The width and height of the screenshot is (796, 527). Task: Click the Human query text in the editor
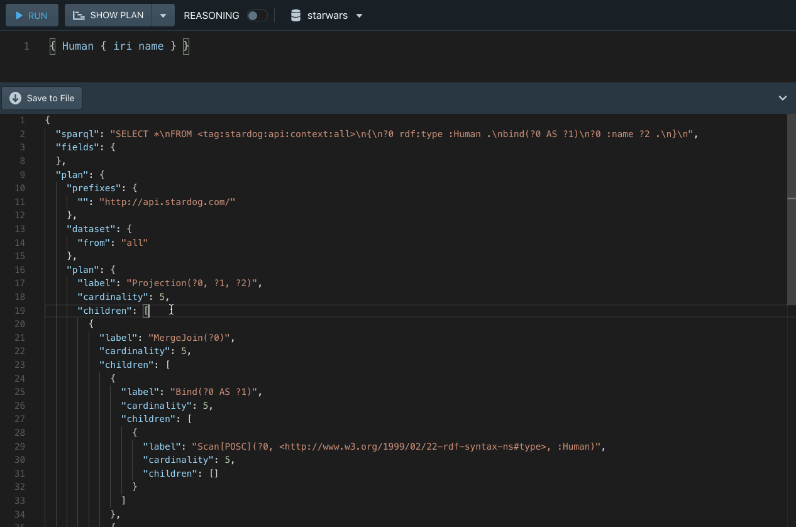point(78,47)
